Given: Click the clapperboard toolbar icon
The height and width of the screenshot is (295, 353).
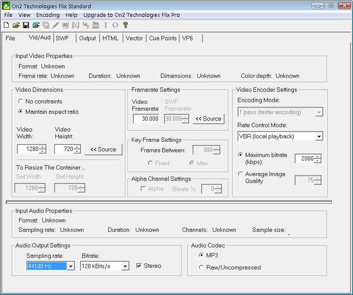Looking at the screenshot, I should [x=96, y=25].
